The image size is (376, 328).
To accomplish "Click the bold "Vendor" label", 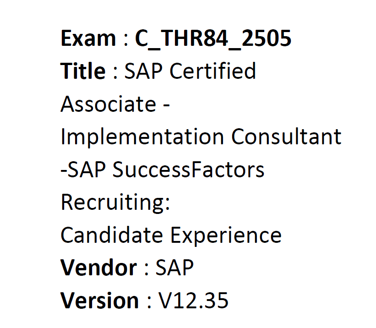I will [x=98, y=268].
